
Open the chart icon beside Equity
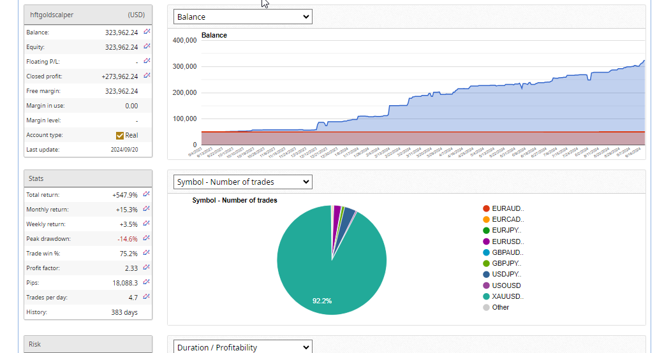click(x=147, y=46)
